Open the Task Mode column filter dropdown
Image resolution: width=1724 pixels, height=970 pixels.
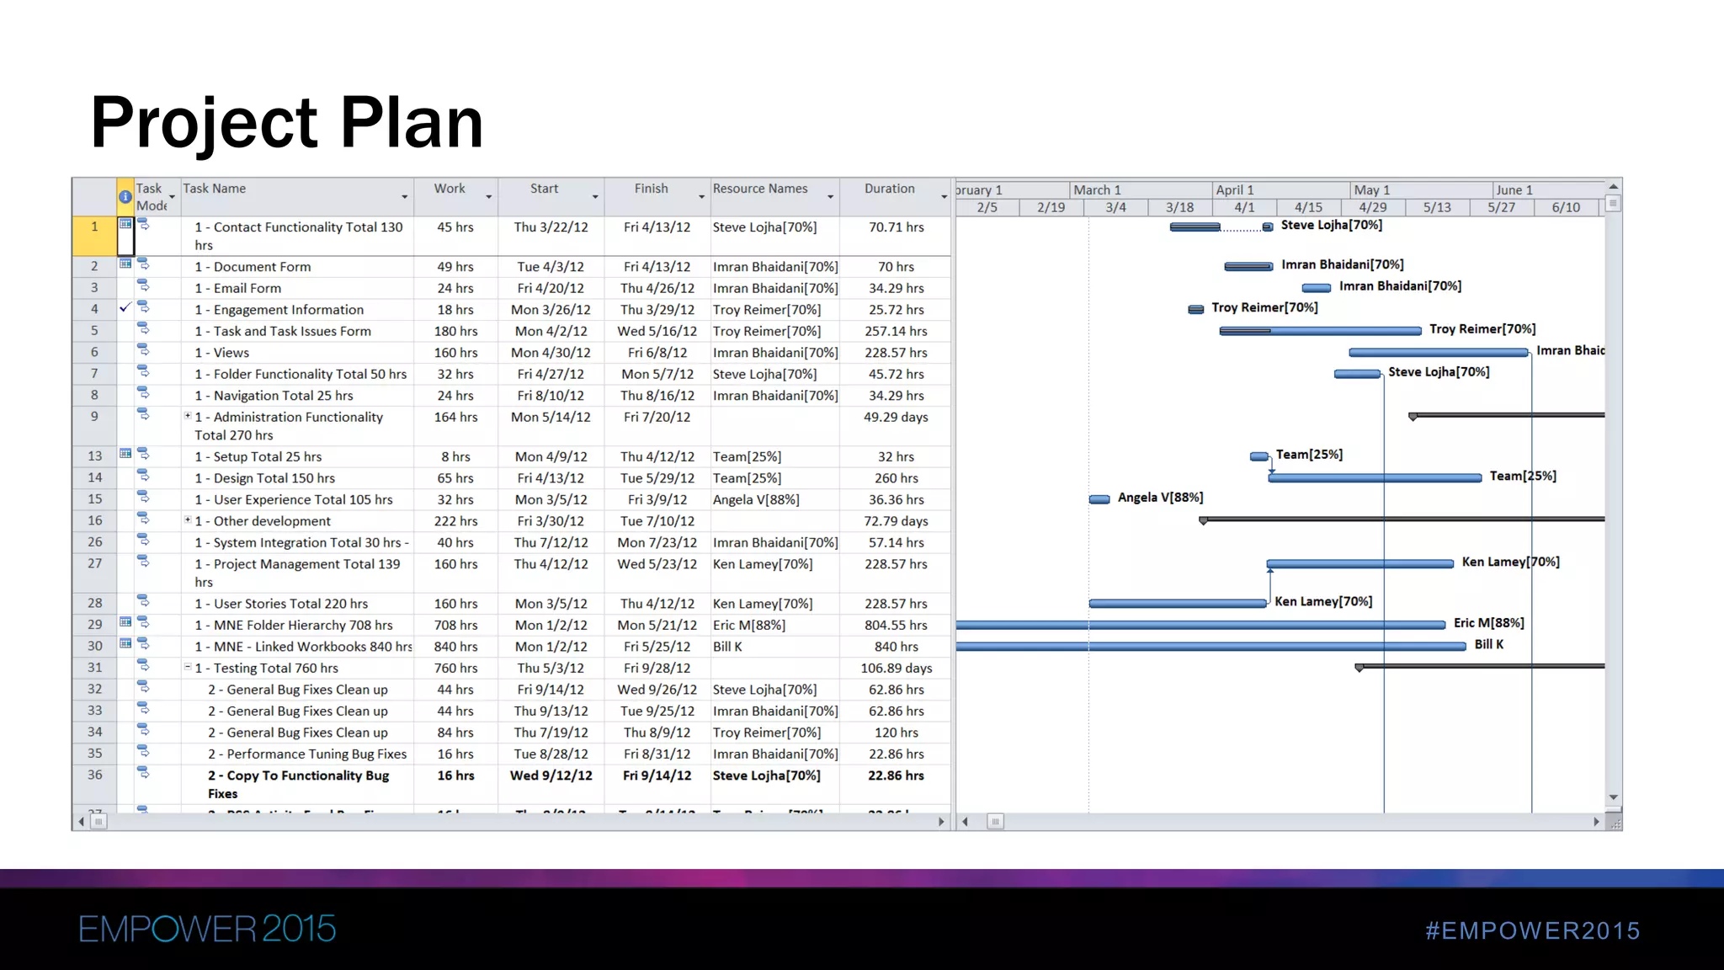tap(172, 197)
